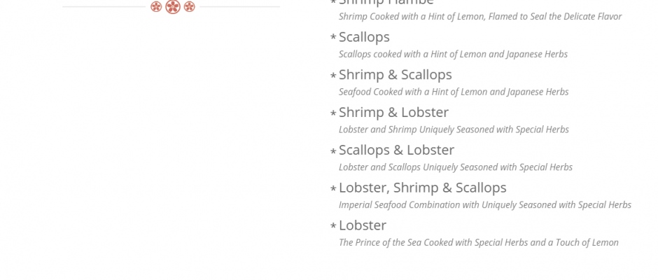Pick the Scallops & Lobster menu heading
The image size is (658, 280).
[x=396, y=150]
